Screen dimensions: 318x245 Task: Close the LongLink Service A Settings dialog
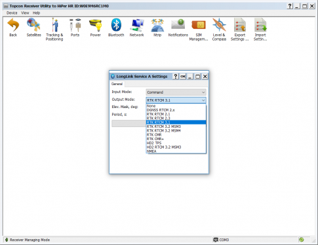(205, 77)
